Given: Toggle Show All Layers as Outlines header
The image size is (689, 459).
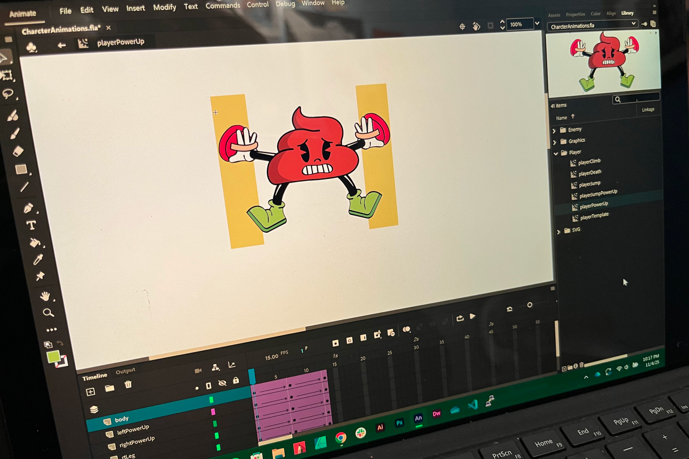Looking at the screenshot, I should (209, 386).
